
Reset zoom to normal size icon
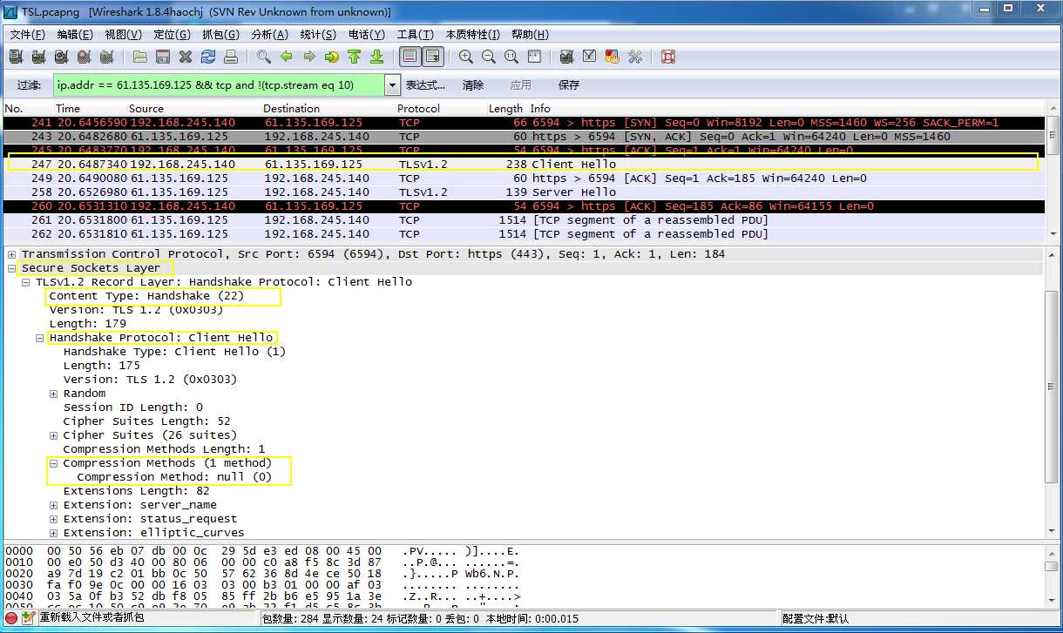(511, 57)
